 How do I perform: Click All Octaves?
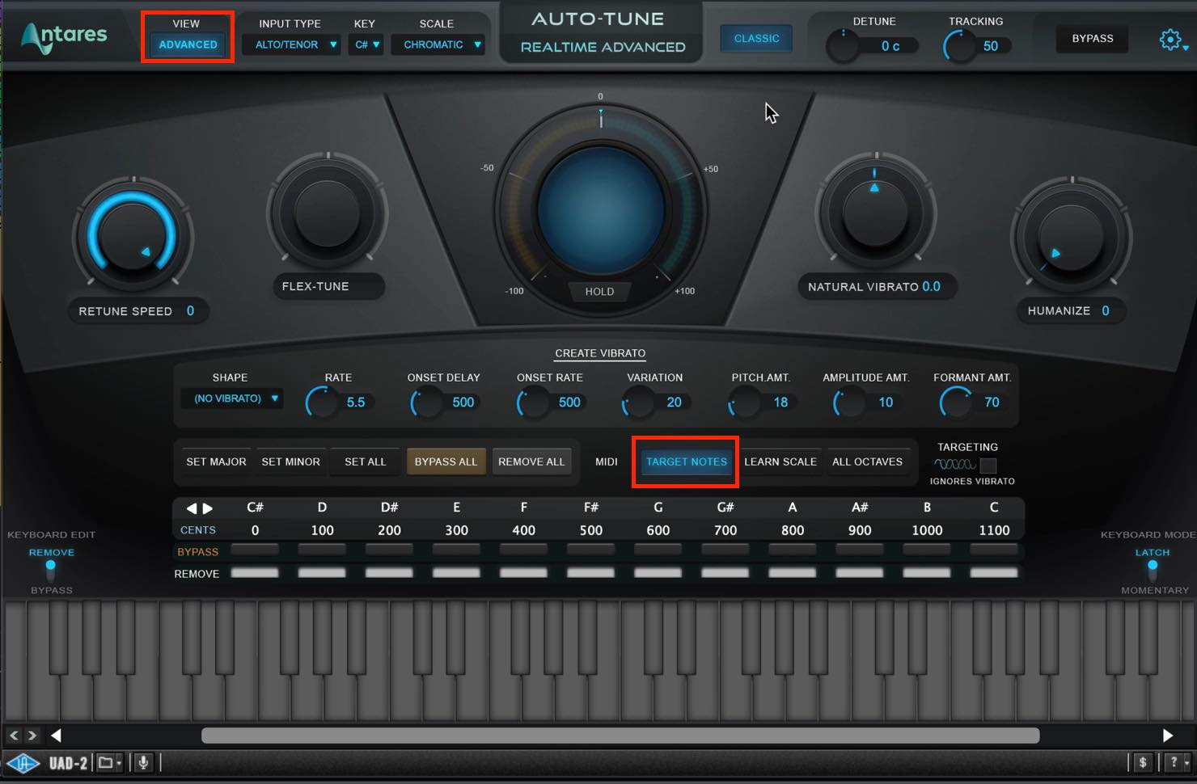coord(867,462)
